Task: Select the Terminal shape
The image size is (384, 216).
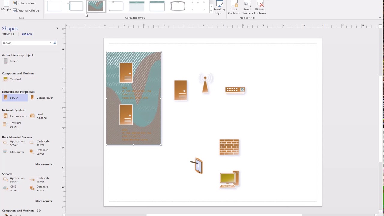Action: pos(12,79)
